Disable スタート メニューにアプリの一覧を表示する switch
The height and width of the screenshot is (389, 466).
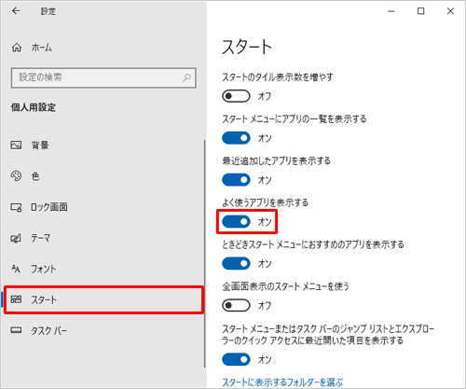(236, 138)
